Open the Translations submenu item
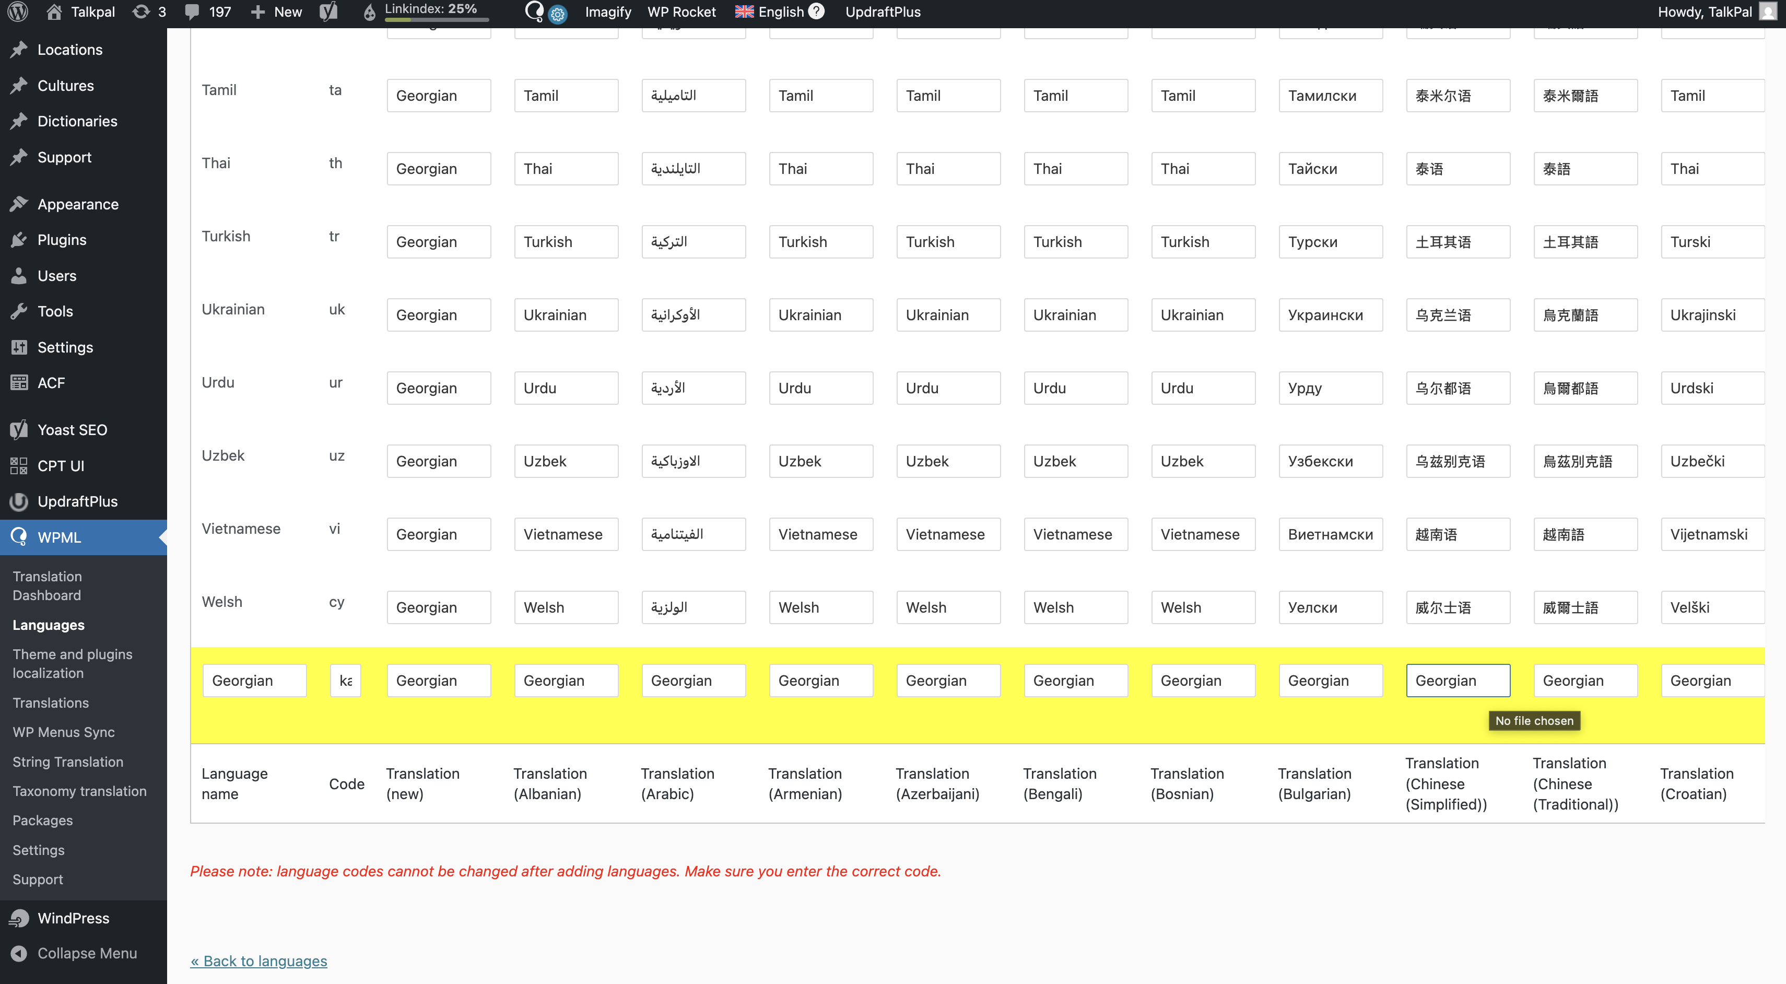 click(51, 703)
